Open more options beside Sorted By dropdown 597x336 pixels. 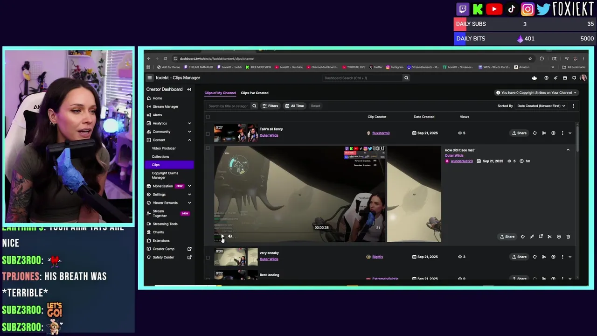(573, 106)
